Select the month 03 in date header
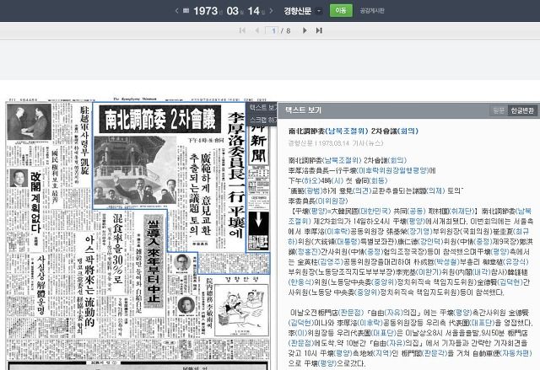Screen dimensions: 540x370 tap(233, 11)
